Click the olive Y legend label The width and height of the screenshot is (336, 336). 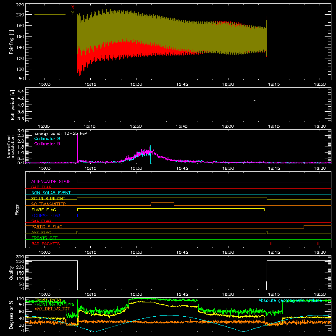tap(73, 13)
